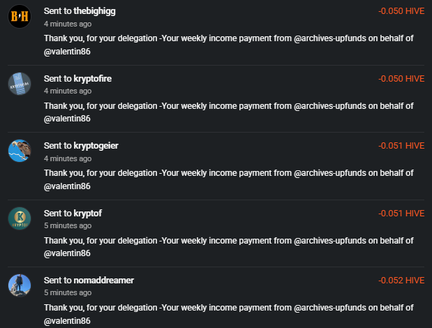Click the thebighigg transaction timestamp
The width and height of the screenshot is (432, 328).
point(68,24)
